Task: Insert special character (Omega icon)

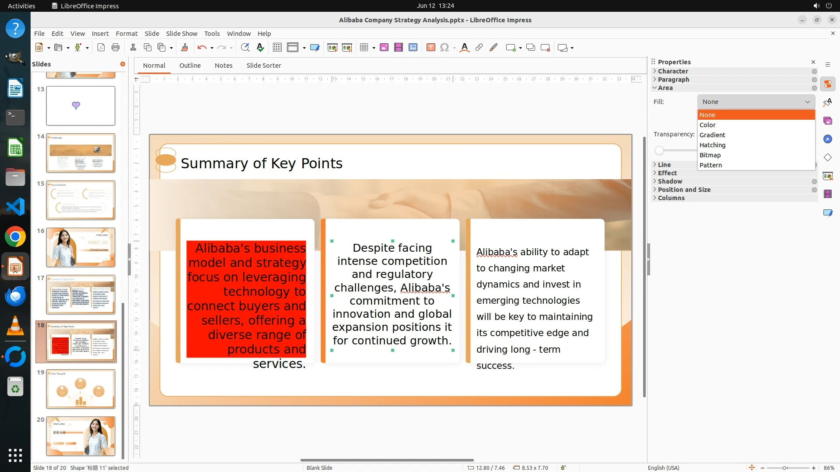Action: coord(444,48)
